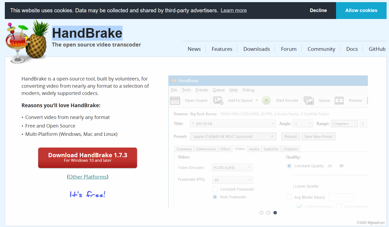
Task: Open the Learn more cookies link
Action: (x=234, y=10)
